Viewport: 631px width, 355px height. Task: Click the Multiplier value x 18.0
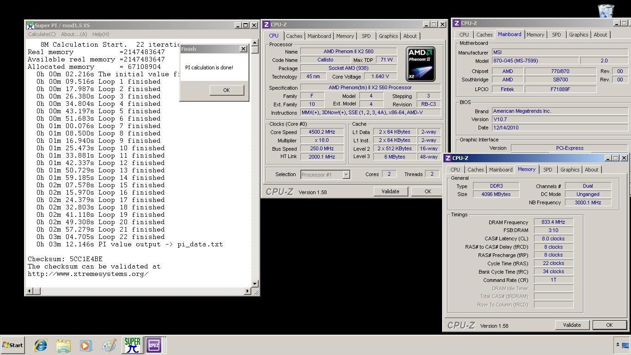click(322, 141)
